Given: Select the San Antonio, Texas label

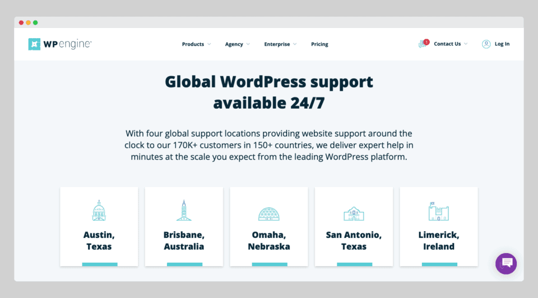Looking at the screenshot, I should (354, 241).
